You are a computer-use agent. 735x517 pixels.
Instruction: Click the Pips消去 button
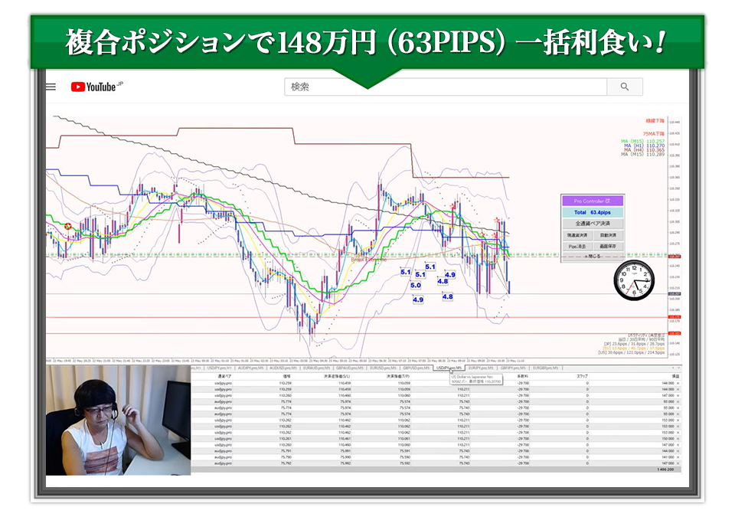[577, 247]
